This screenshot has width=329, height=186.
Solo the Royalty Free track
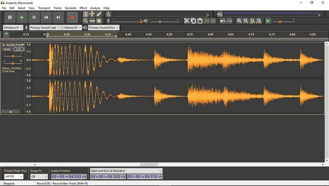19,49
